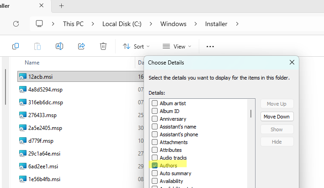Click the Rename icon in toolbar
The height and width of the screenshot is (188, 324).
(x=59, y=46)
